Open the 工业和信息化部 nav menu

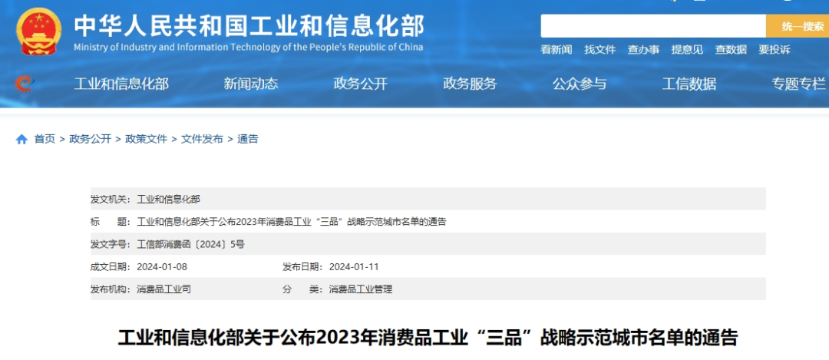[121, 84]
